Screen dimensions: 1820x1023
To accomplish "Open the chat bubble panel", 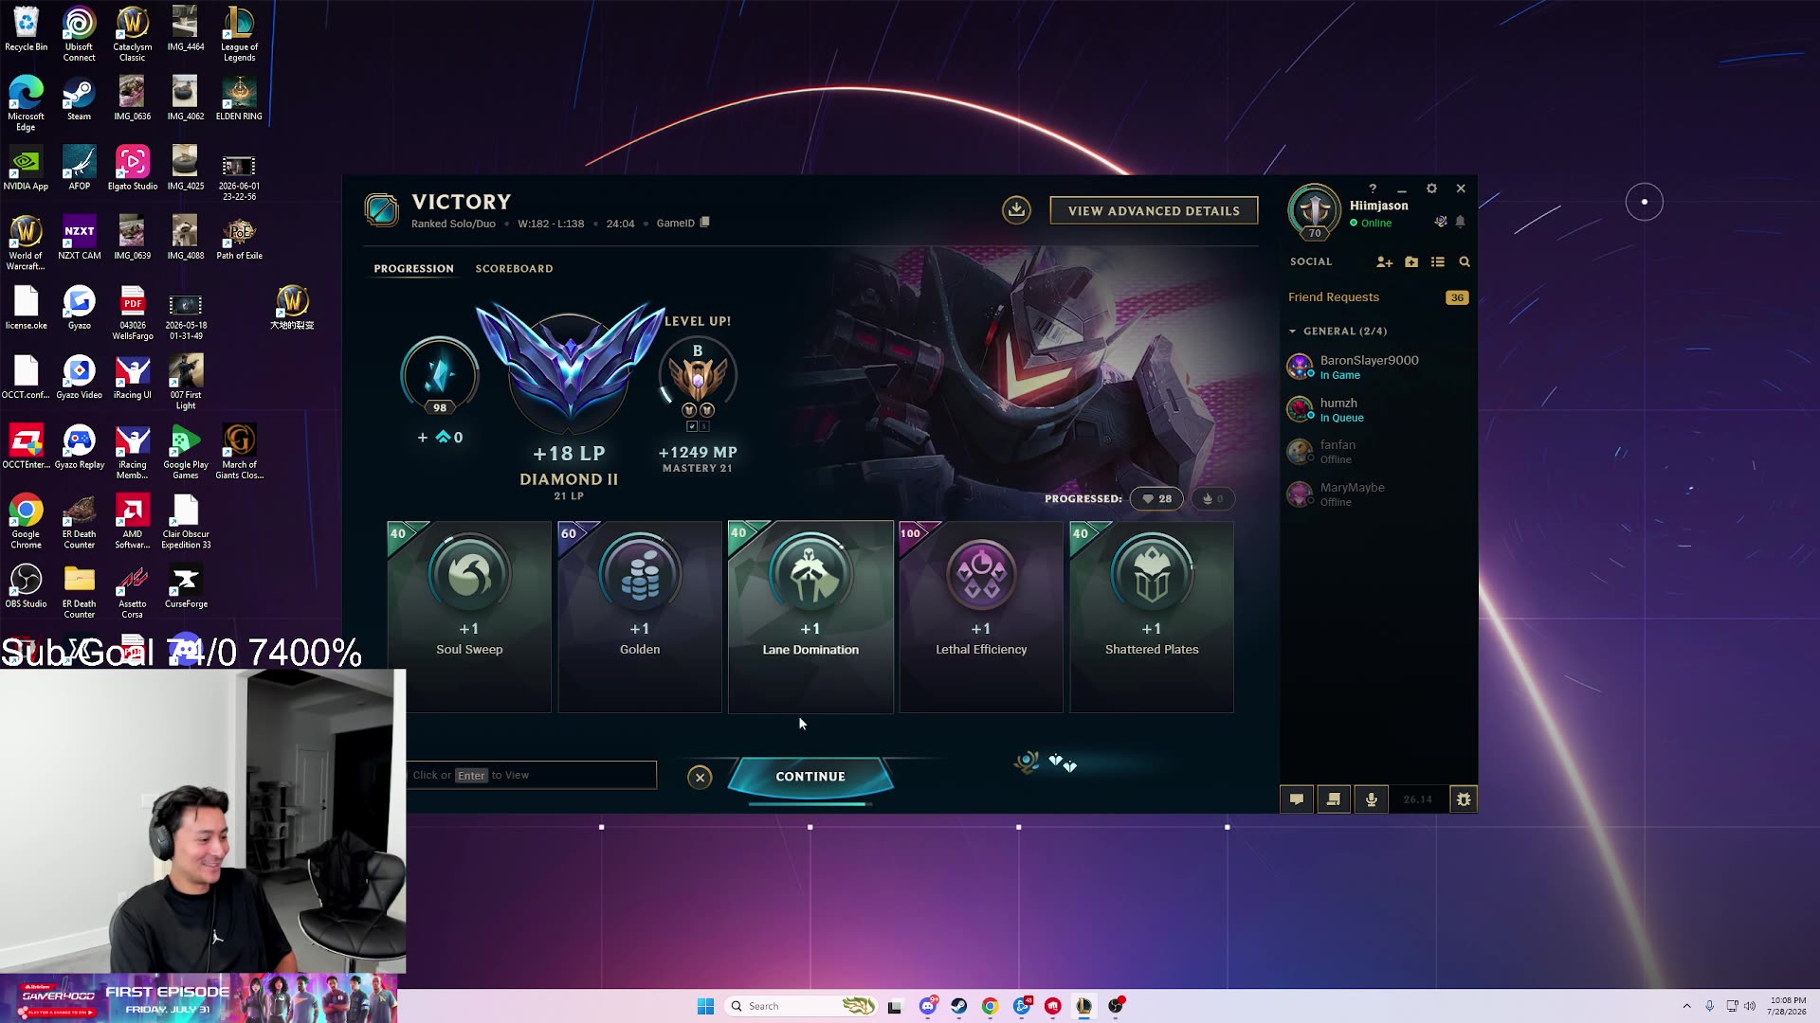I will [x=1297, y=799].
